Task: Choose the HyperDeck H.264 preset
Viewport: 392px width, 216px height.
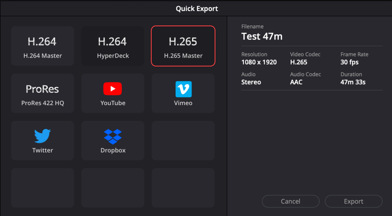Action: click(113, 46)
